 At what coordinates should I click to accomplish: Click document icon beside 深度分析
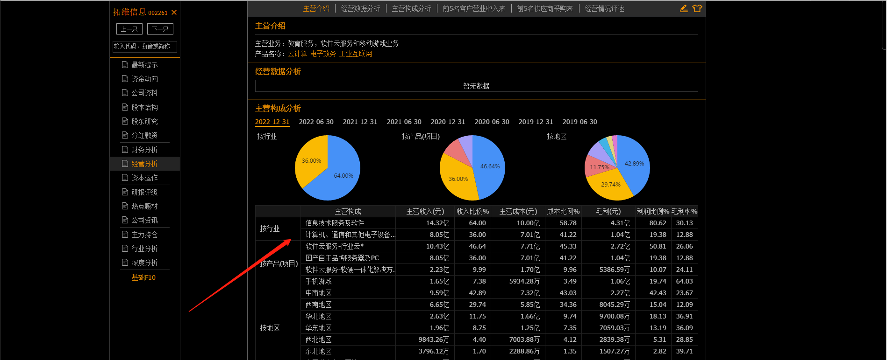coord(125,262)
